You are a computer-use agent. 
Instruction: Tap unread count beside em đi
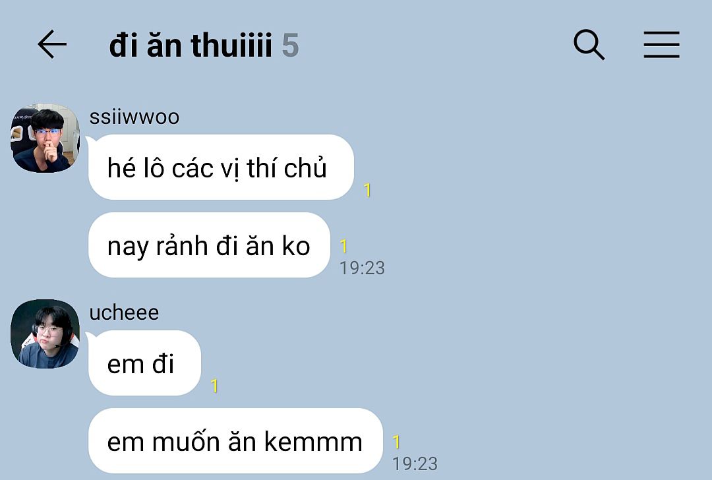pos(215,386)
